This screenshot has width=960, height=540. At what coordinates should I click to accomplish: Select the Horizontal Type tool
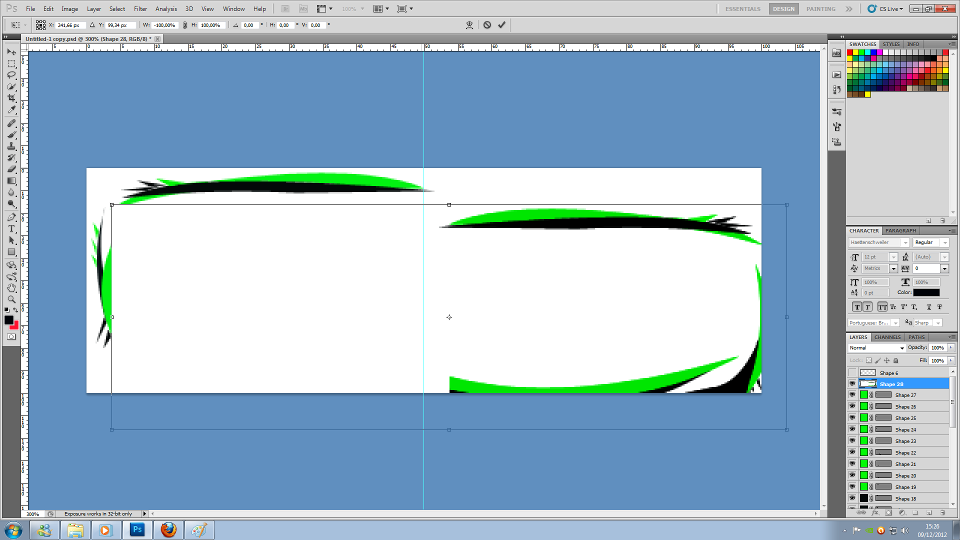click(11, 228)
